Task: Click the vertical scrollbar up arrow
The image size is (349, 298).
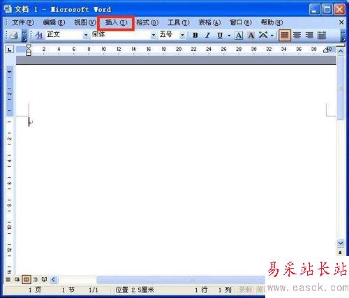Action: tap(341, 51)
